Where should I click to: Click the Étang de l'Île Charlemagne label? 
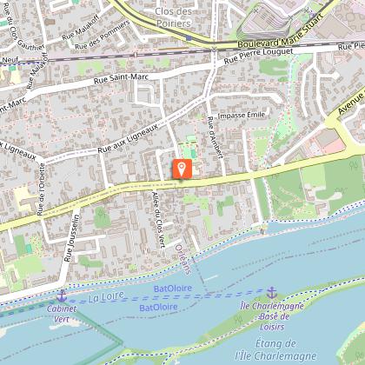[275, 349]
